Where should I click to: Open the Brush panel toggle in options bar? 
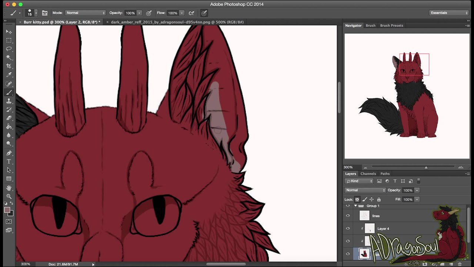[x=45, y=13]
